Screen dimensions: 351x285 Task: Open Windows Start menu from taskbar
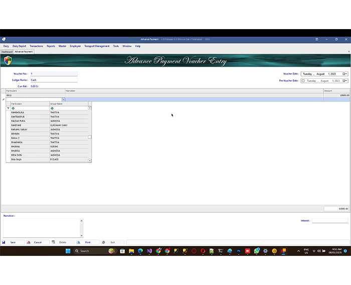click(x=68, y=250)
